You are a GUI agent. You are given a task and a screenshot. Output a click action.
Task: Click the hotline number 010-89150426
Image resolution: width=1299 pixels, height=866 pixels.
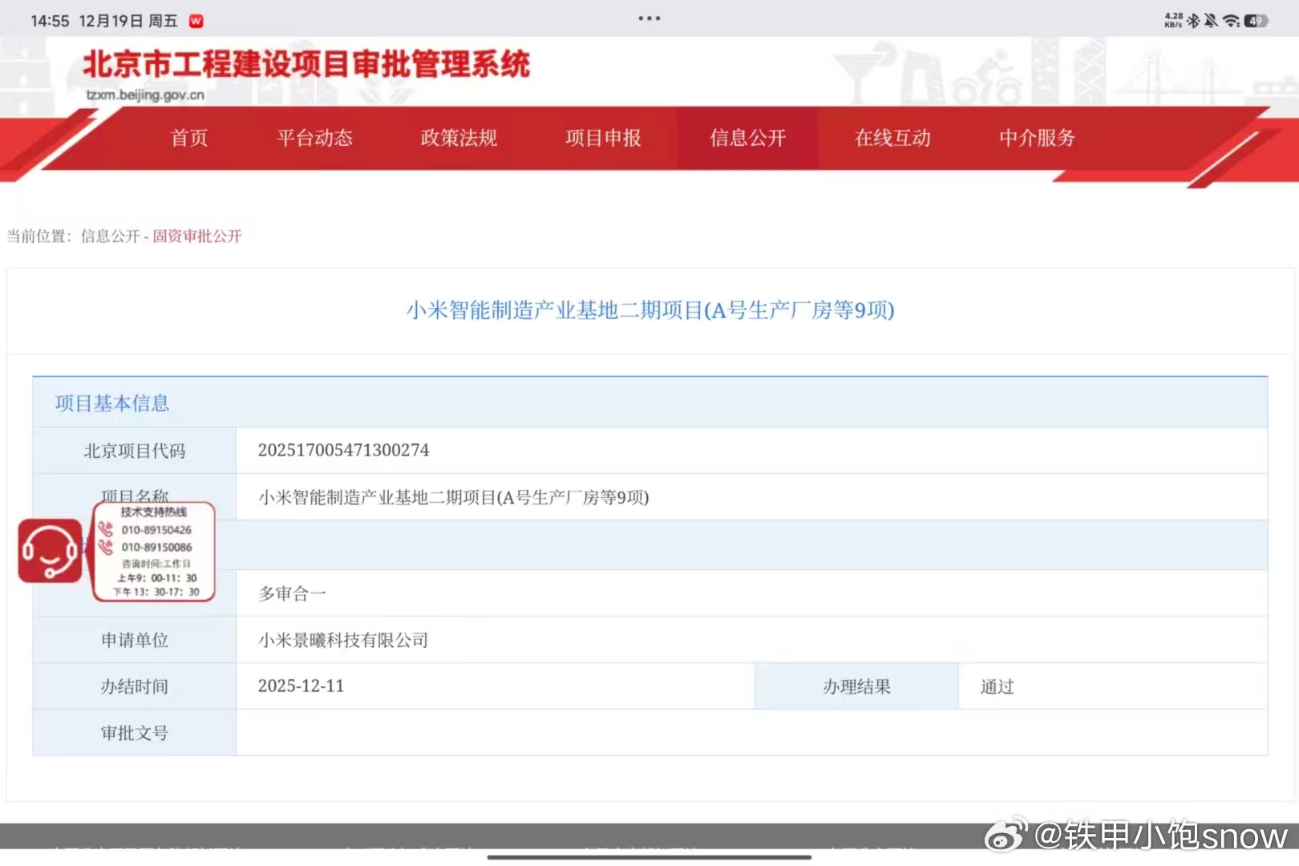(156, 530)
